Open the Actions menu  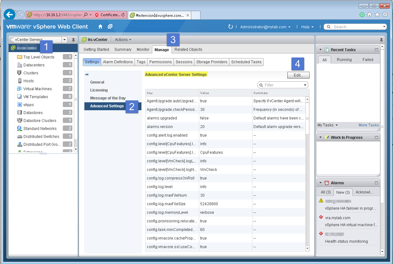pyautogui.click(x=122, y=39)
